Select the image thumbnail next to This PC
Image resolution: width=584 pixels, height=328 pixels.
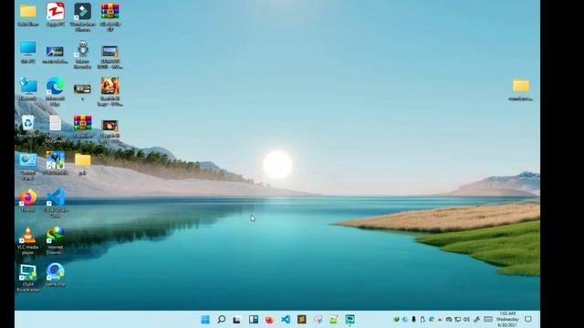[x=55, y=55]
